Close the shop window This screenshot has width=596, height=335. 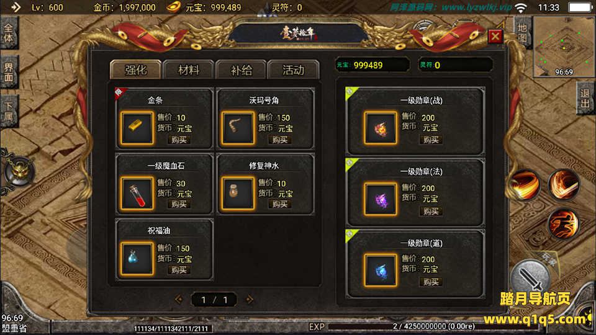pos(495,37)
